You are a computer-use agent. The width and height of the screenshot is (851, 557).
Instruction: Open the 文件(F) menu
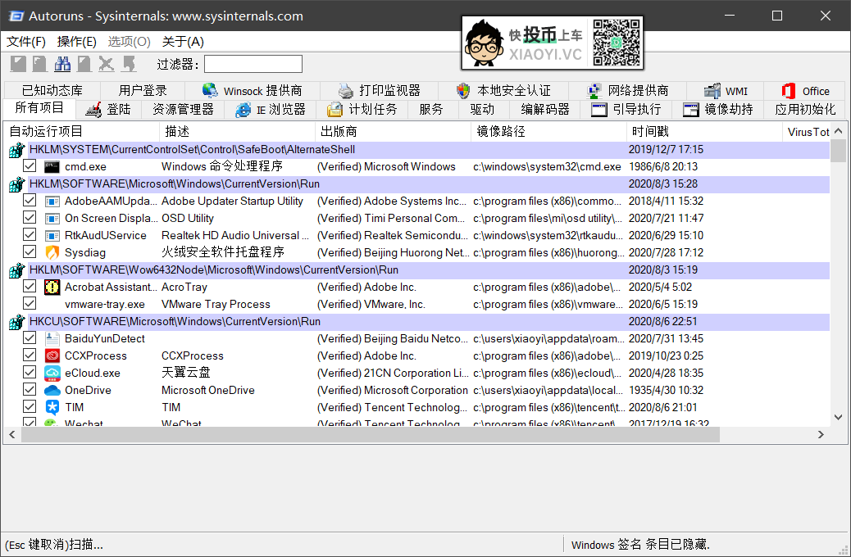25,42
